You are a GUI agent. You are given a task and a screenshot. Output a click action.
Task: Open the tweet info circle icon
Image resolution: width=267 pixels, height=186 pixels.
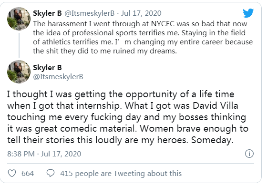point(249,154)
